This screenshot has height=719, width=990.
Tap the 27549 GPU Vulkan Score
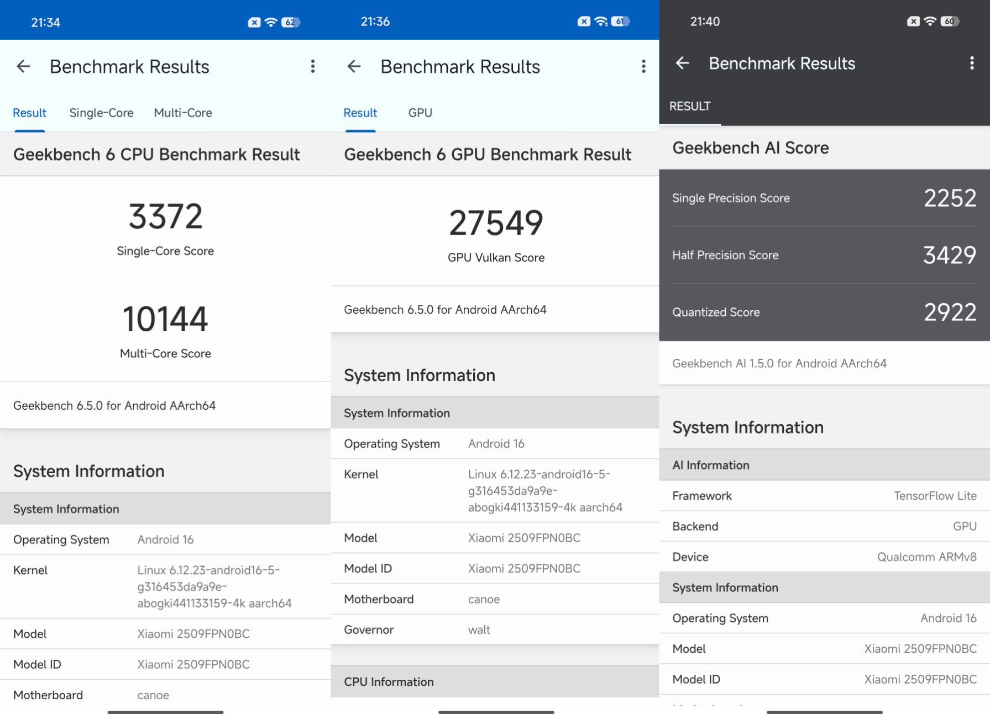pyautogui.click(x=496, y=223)
